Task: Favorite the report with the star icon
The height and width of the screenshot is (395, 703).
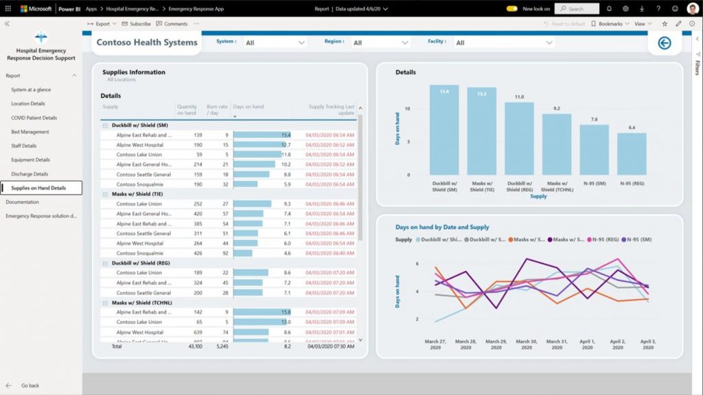Action: (665, 24)
